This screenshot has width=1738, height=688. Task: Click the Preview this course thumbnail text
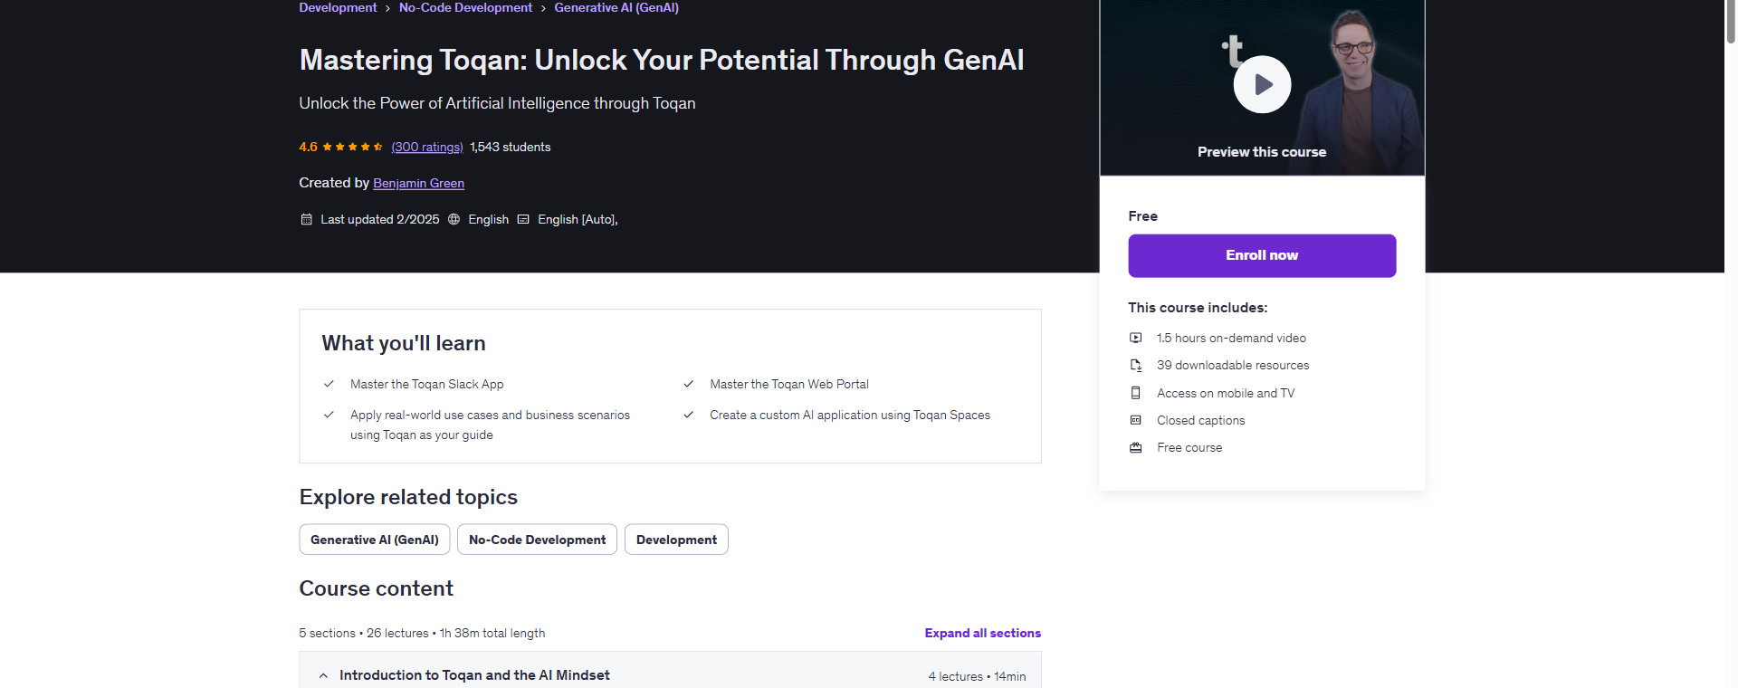[1262, 152]
